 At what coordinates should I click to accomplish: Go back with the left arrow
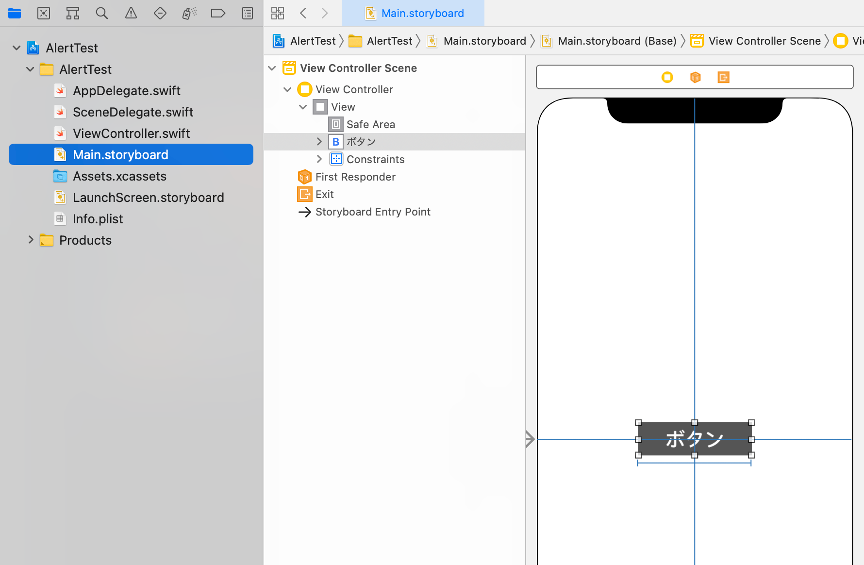[303, 13]
